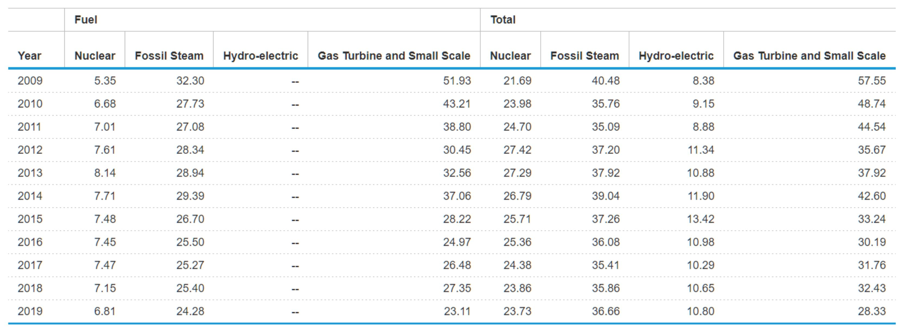Click the 39.04 fossil steam total
Image resolution: width=905 pixels, height=332 pixels.
pyautogui.click(x=606, y=196)
